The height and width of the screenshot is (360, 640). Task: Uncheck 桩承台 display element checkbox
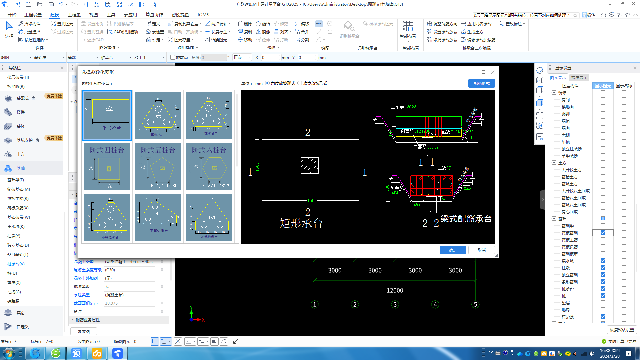pos(603,289)
